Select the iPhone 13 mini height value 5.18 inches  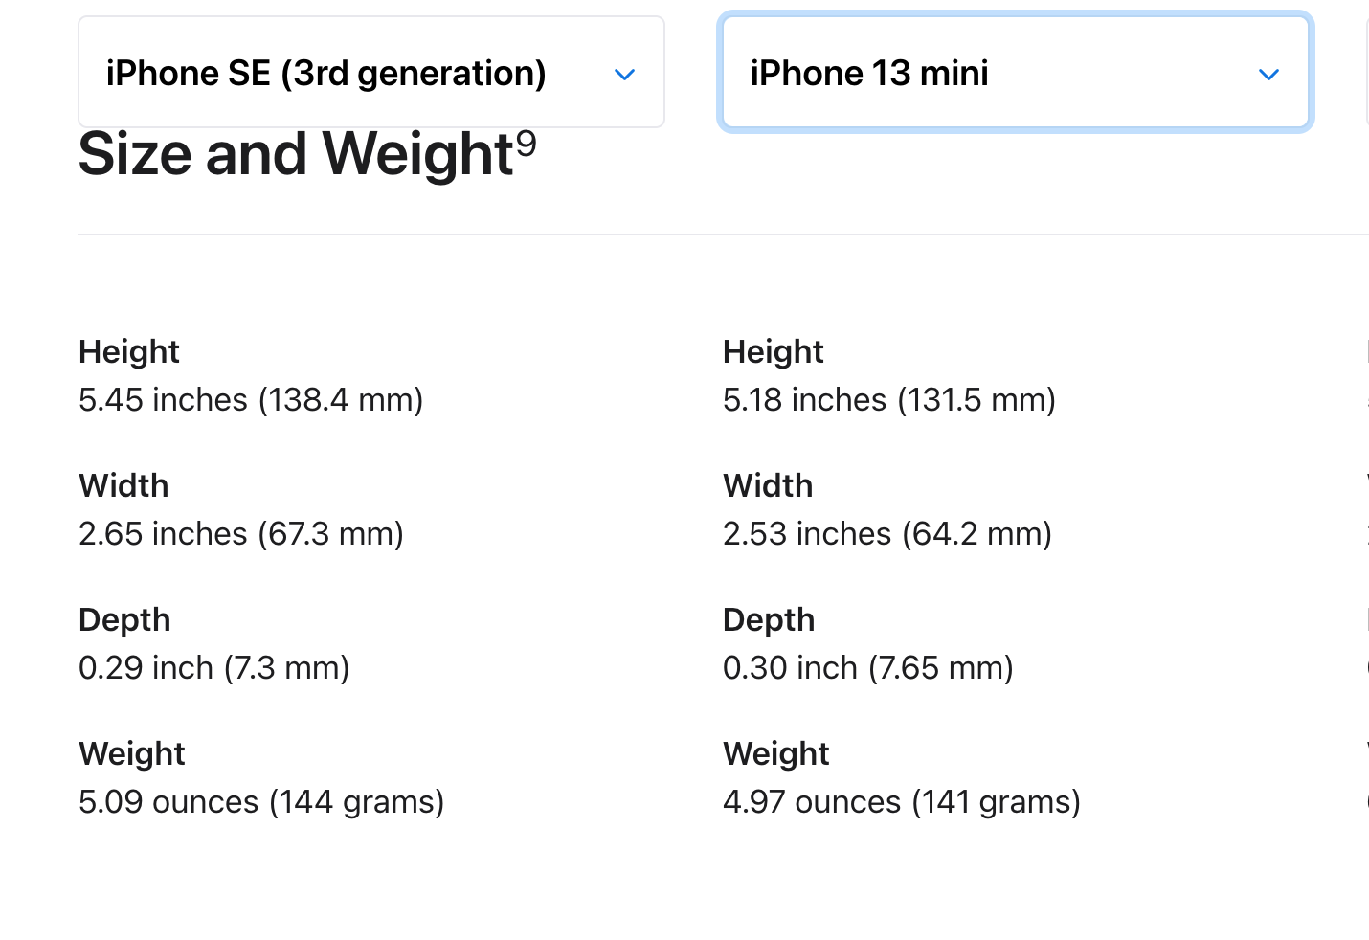[889, 399]
